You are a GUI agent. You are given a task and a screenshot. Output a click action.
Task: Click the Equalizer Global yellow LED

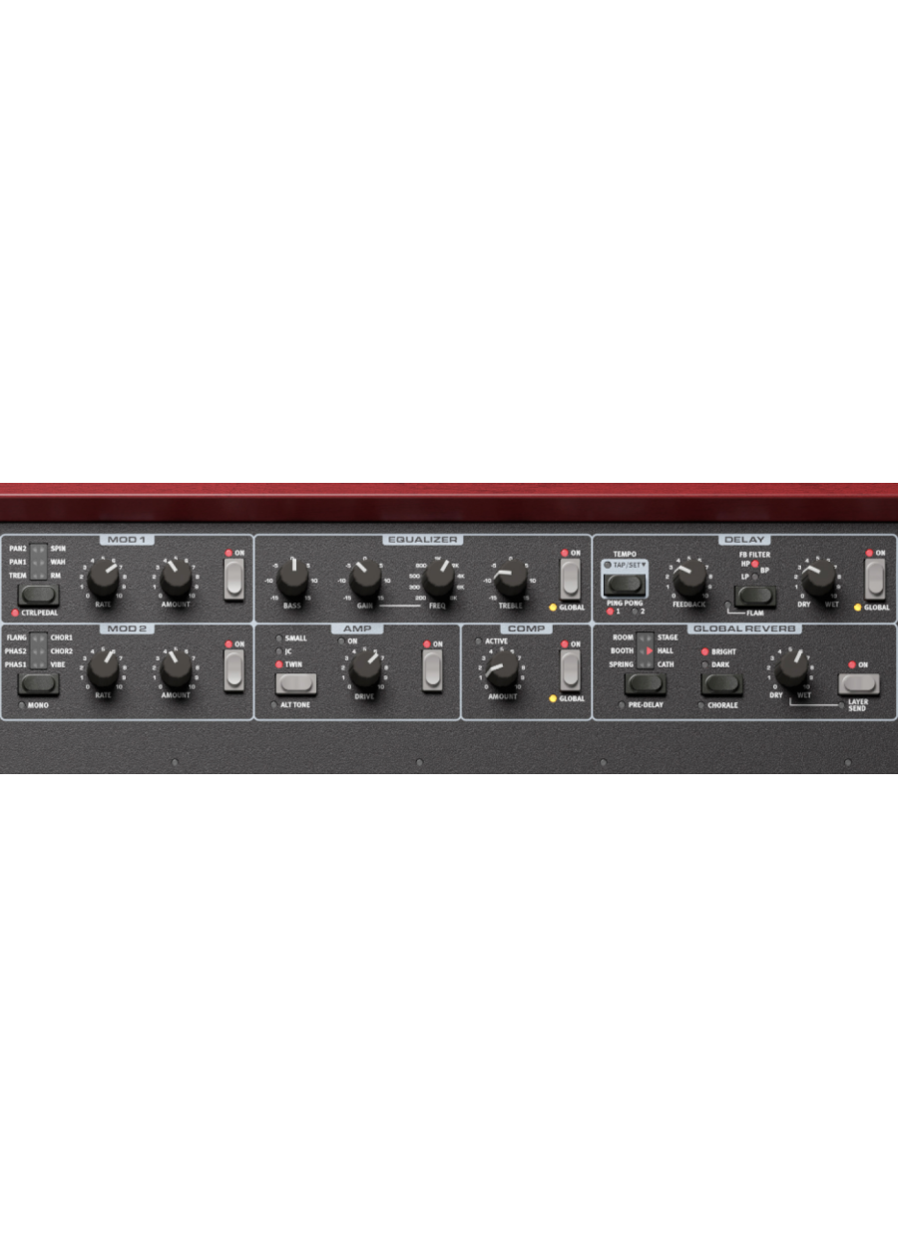[553, 607]
